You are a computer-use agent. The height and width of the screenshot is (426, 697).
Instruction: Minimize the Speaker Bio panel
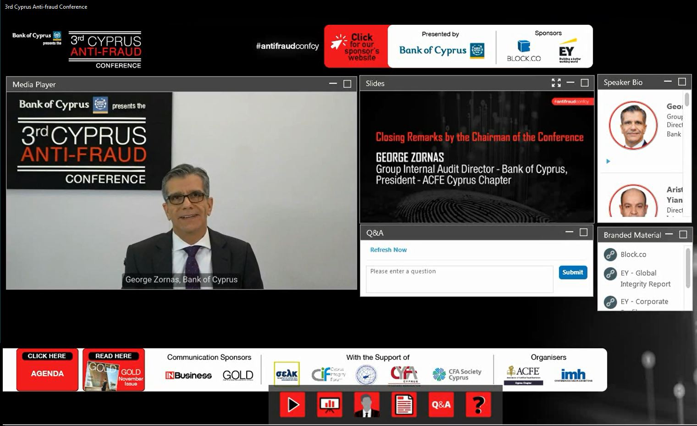click(x=668, y=82)
